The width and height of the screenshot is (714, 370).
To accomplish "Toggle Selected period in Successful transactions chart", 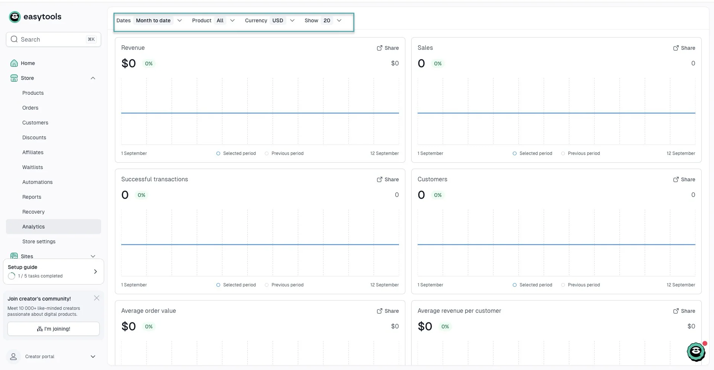I will pos(236,285).
